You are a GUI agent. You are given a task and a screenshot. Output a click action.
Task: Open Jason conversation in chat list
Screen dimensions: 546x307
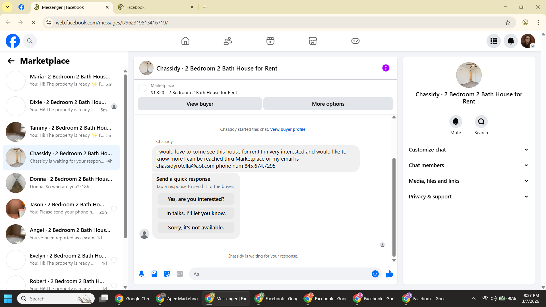(x=61, y=209)
